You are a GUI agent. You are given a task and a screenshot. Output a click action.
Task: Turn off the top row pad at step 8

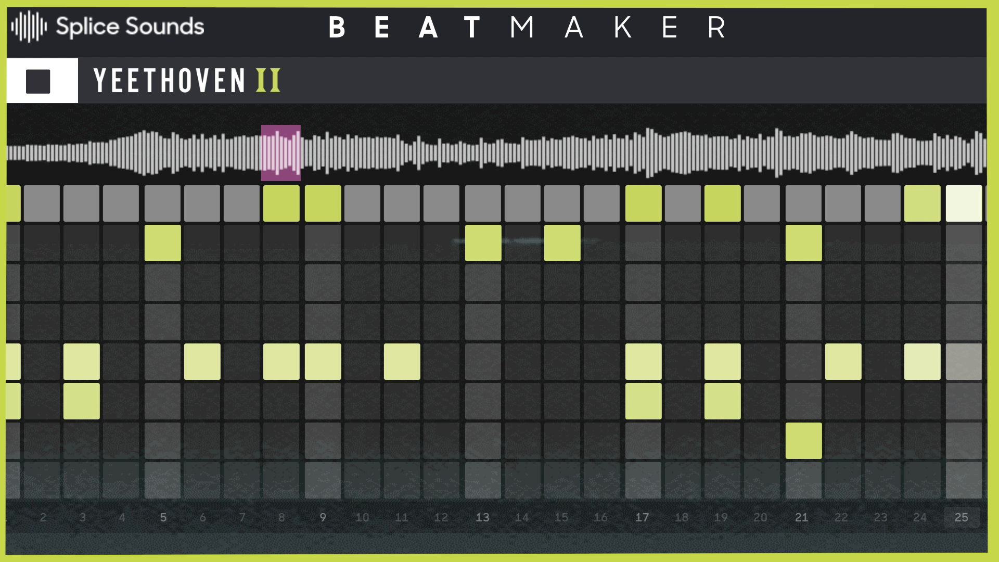click(281, 203)
